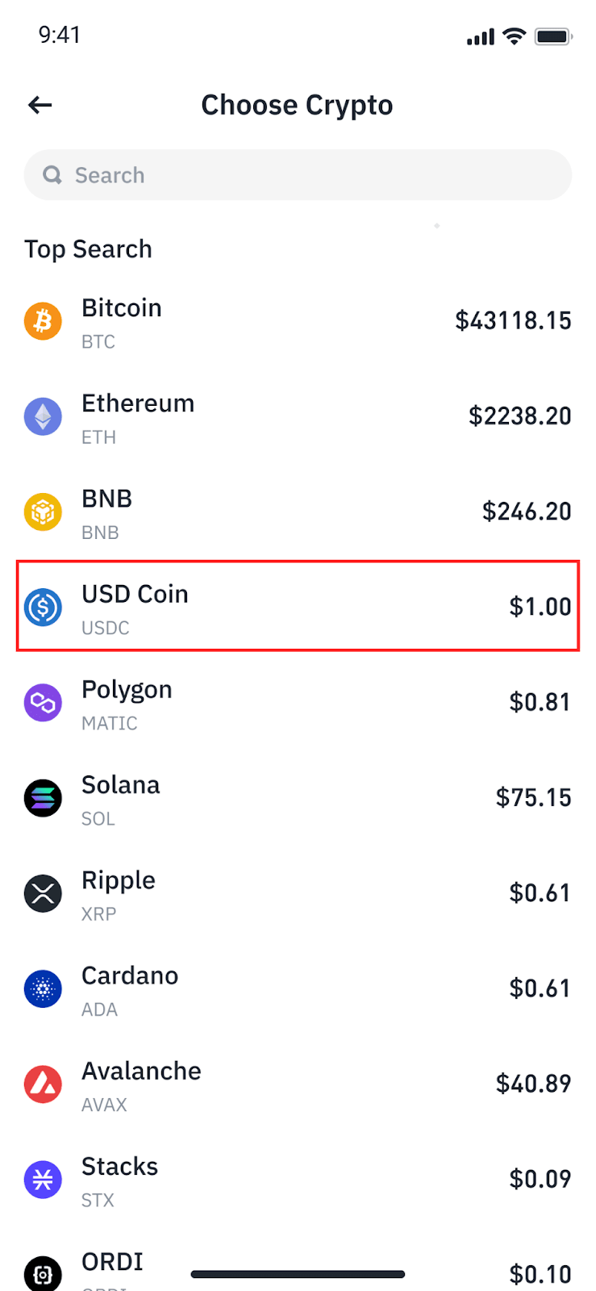Tap the purple Polygon logo icon
This screenshot has width=596, height=1291.
point(43,703)
